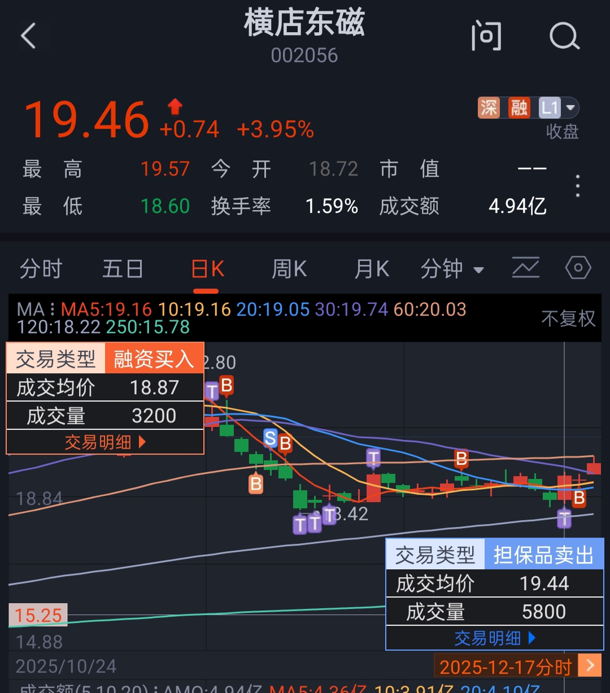Viewport: 610px width, 693px height.
Task: Tap the red B marker at right edge
Action: click(x=579, y=498)
